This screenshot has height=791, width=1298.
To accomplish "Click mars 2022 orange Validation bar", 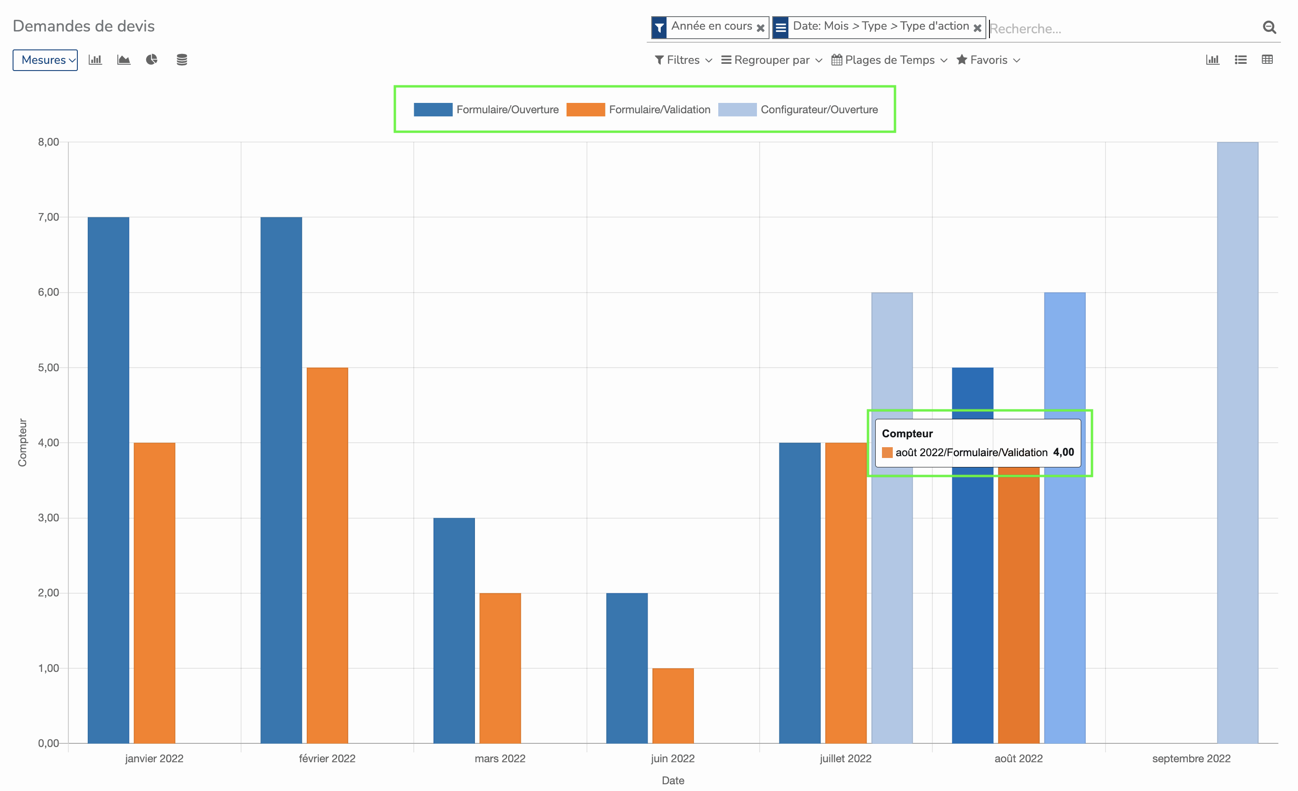I will [500, 668].
